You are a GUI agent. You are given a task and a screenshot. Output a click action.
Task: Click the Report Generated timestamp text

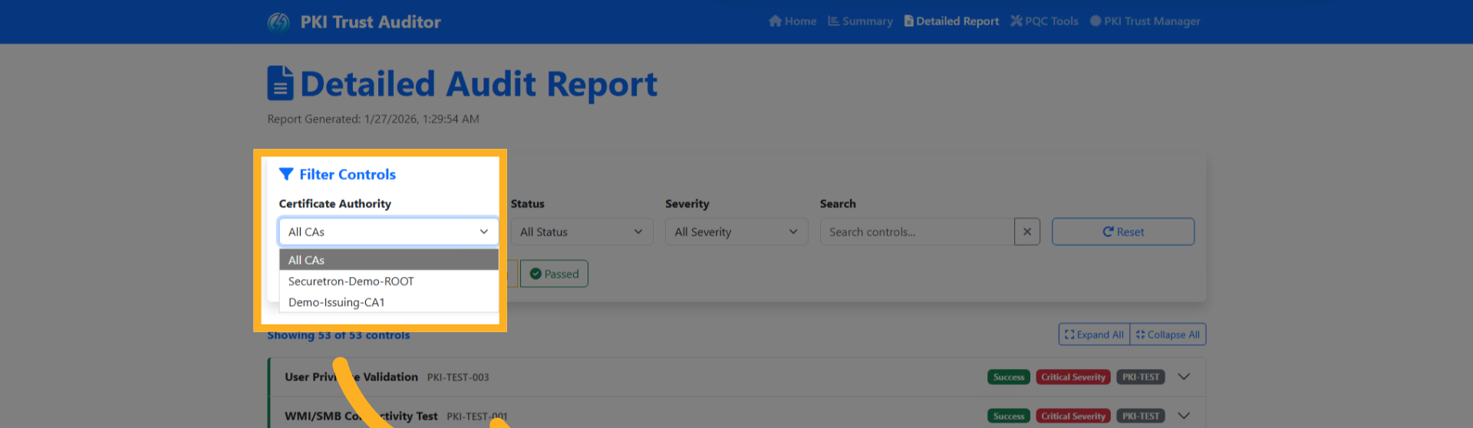click(x=373, y=119)
